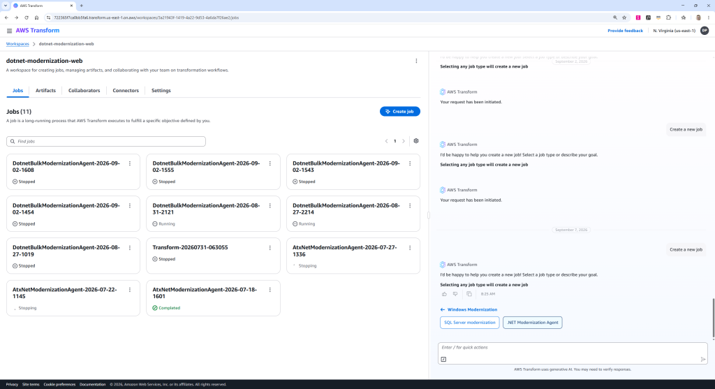Open quick actions slash icon in chat box
Viewport: 715px width, 389px height.
point(443,360)
